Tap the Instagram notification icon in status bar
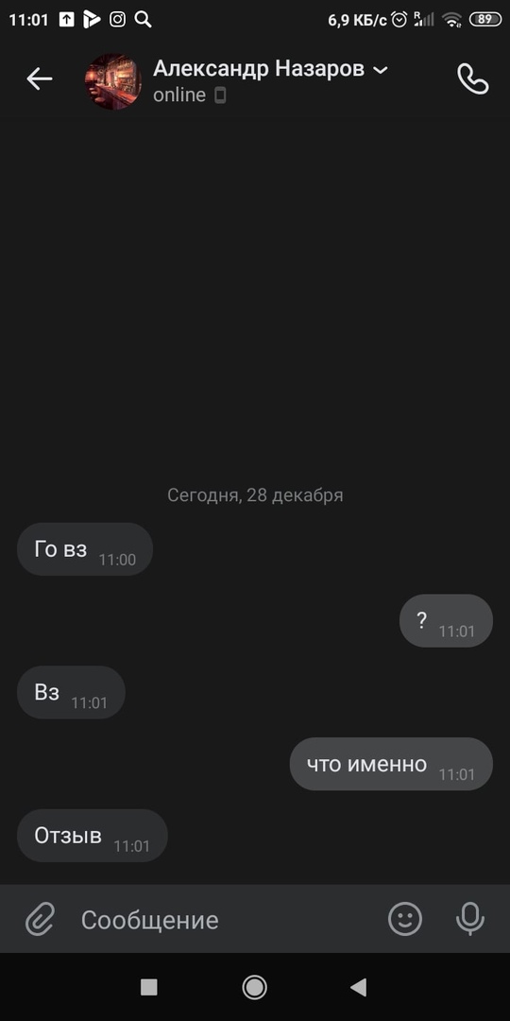 117,20
